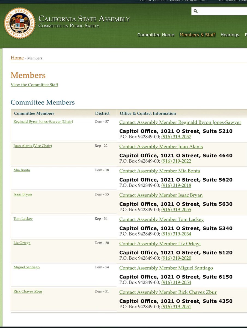Open Isaac Bryan member name link
Image resolution: width=247 pixels, height=328 pixels.
point(23,194)
